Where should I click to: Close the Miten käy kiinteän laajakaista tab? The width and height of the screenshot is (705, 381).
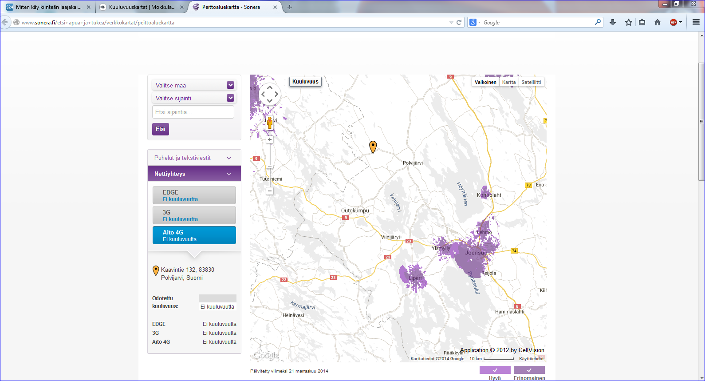[x=89, y=7]
